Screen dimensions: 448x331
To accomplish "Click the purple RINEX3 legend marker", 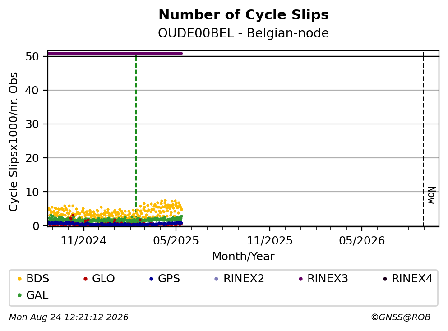I will (x=300, y=279).
